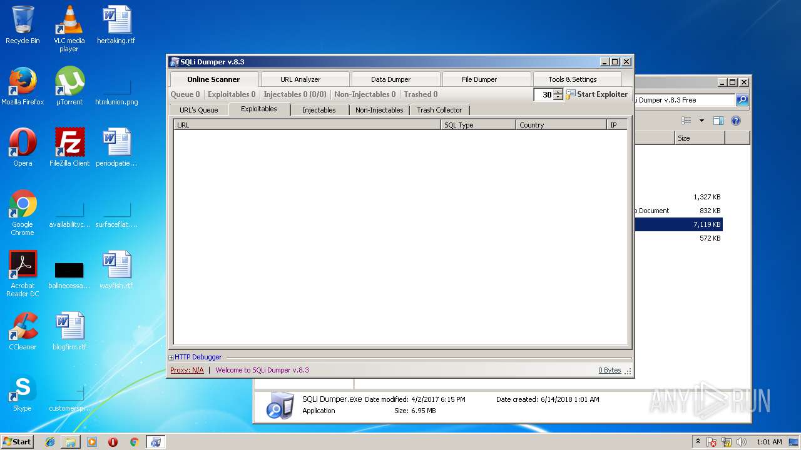
Task: Select htmlunion.png file icon
Action: coord(116,91)
